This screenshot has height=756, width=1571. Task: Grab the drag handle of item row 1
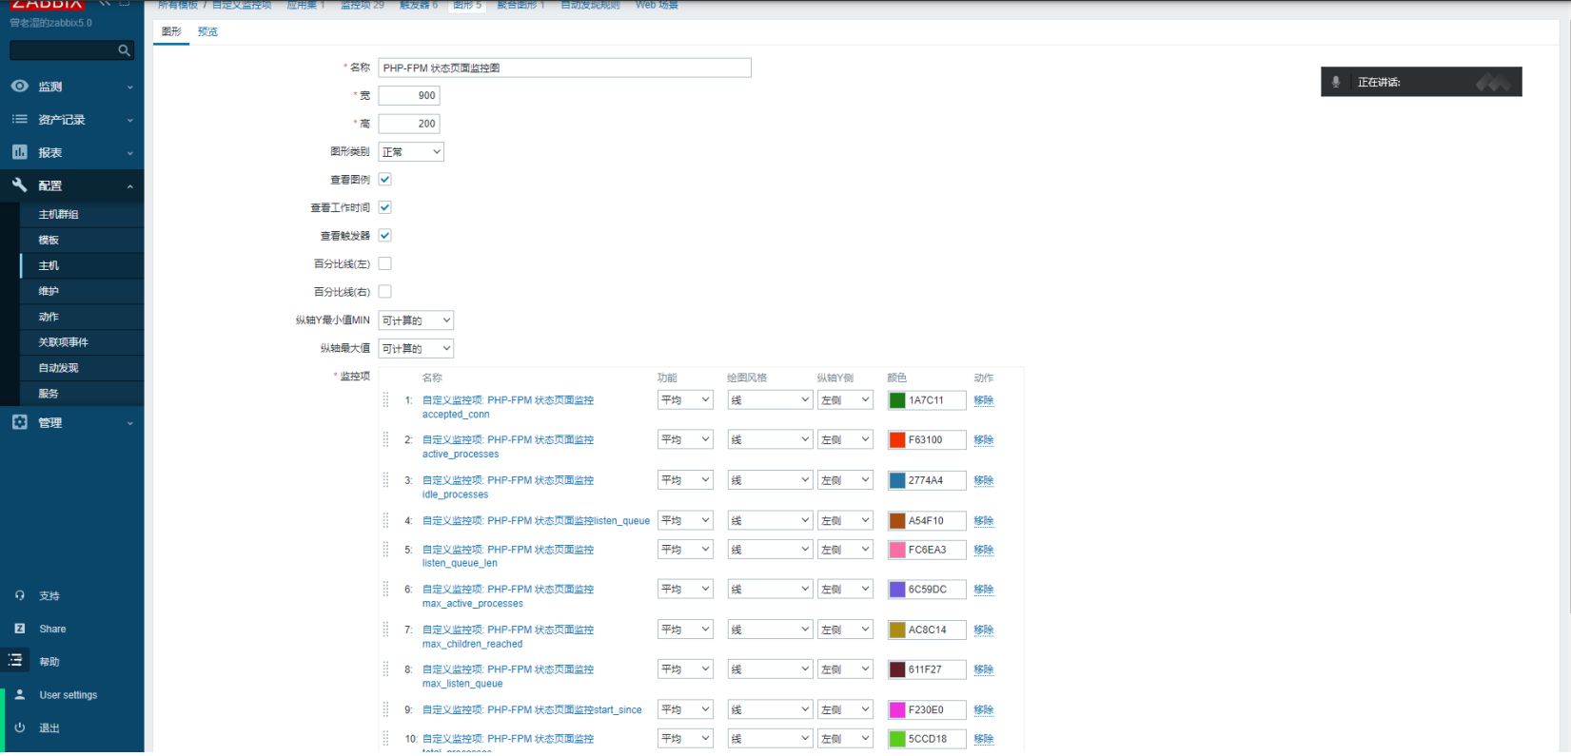385,400
